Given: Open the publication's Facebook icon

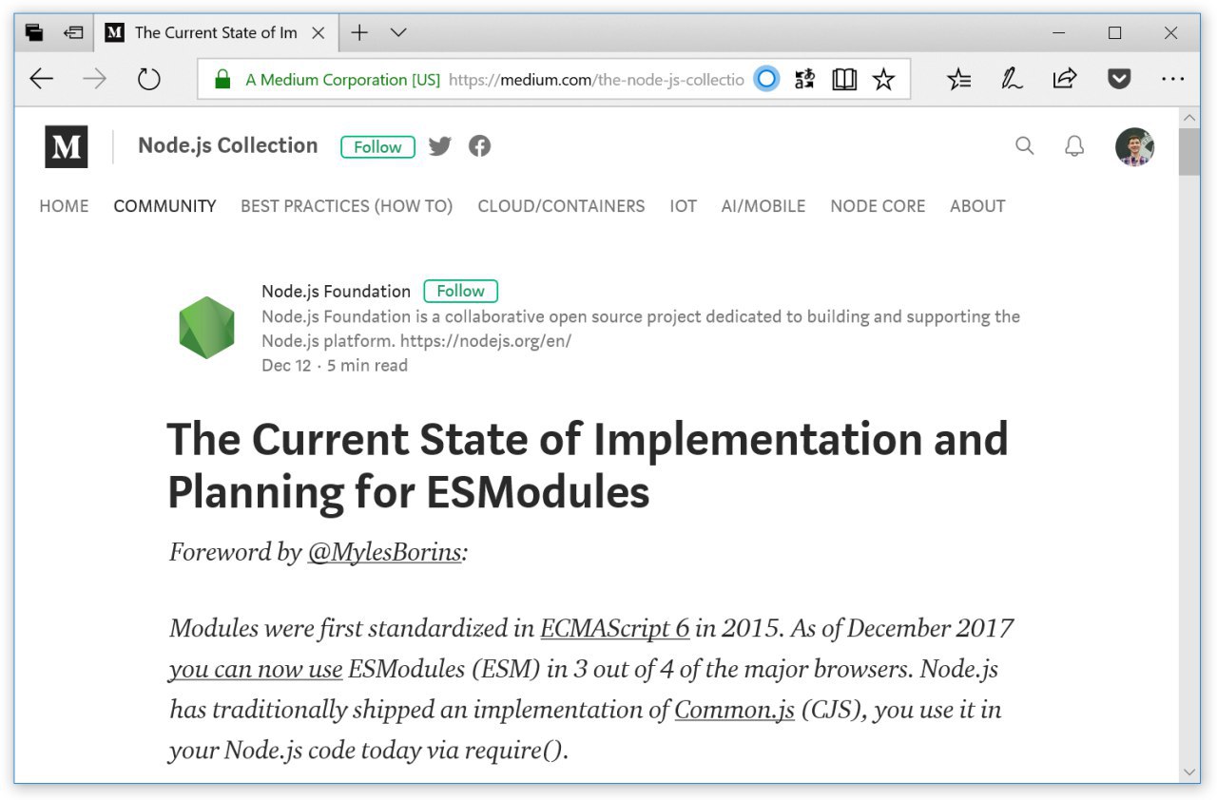Looking at the screenshot, I should tap(480, 146).
